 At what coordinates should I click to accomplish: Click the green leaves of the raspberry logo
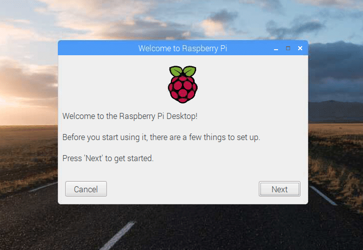tap(183, 71)
